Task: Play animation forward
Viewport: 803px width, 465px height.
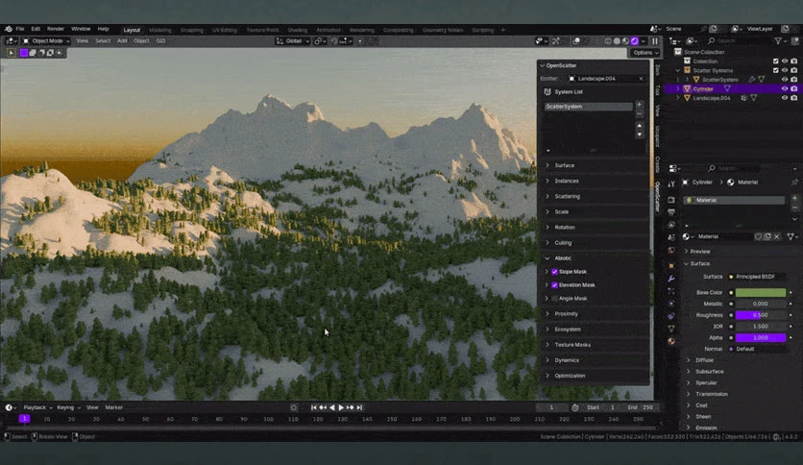Action: [x=341, y=407]
